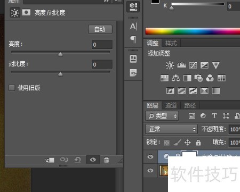Add a Color Balance adjustment scales icon

coord(175,78)
